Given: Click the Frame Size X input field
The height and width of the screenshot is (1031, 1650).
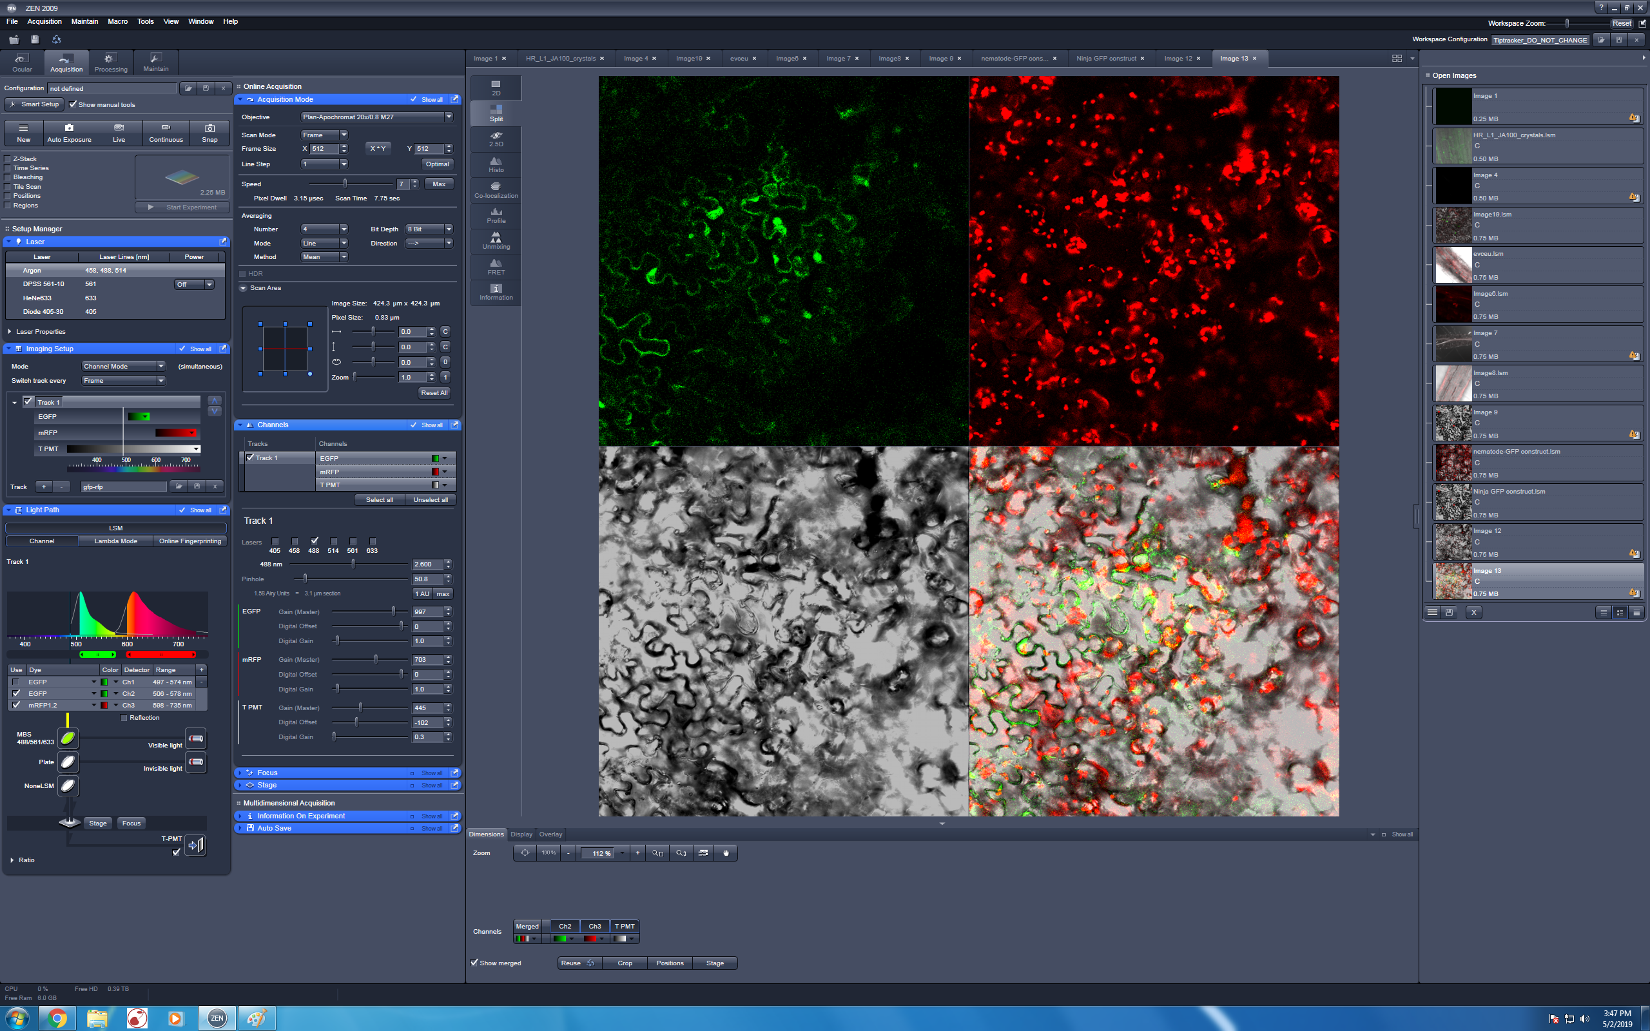Looking at the screenshot, I should tap(324, 149).
